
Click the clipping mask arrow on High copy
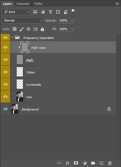click(x=19, y=47)
